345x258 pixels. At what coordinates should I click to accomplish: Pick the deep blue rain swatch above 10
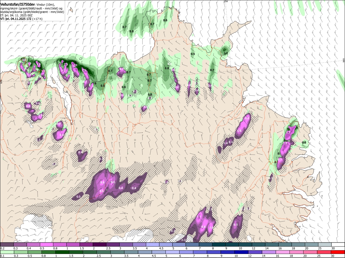(x=241, y=252)
